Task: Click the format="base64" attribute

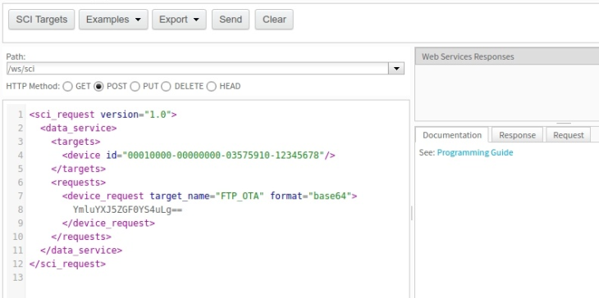Action: pos(311,196)
